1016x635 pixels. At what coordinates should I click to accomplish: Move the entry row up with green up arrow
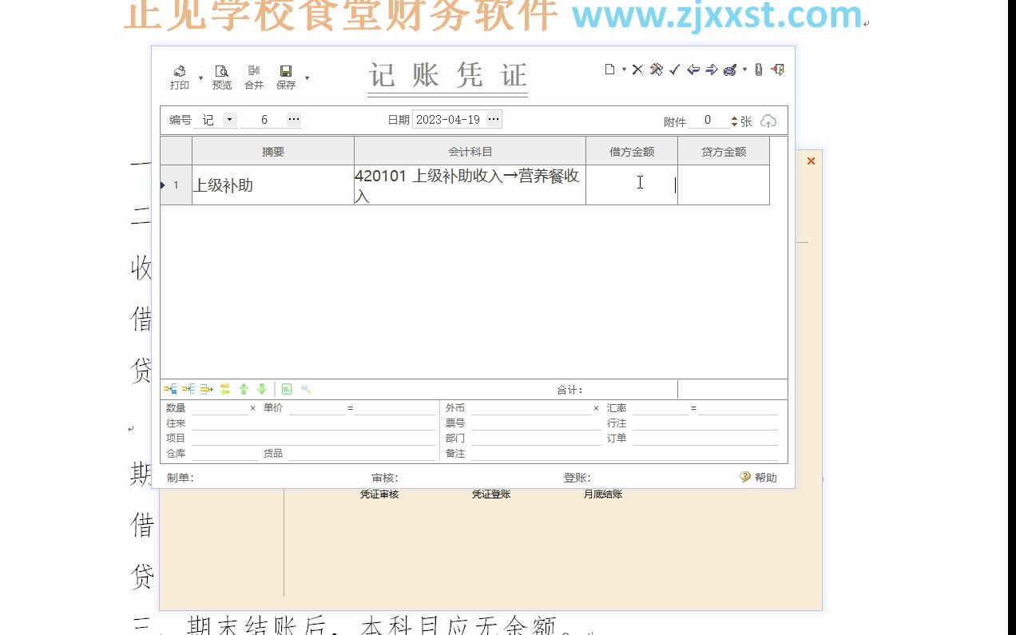coord(244,389)
